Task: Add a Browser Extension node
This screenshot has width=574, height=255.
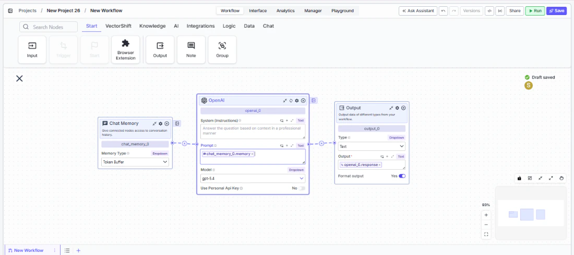Action: [126, 49]
